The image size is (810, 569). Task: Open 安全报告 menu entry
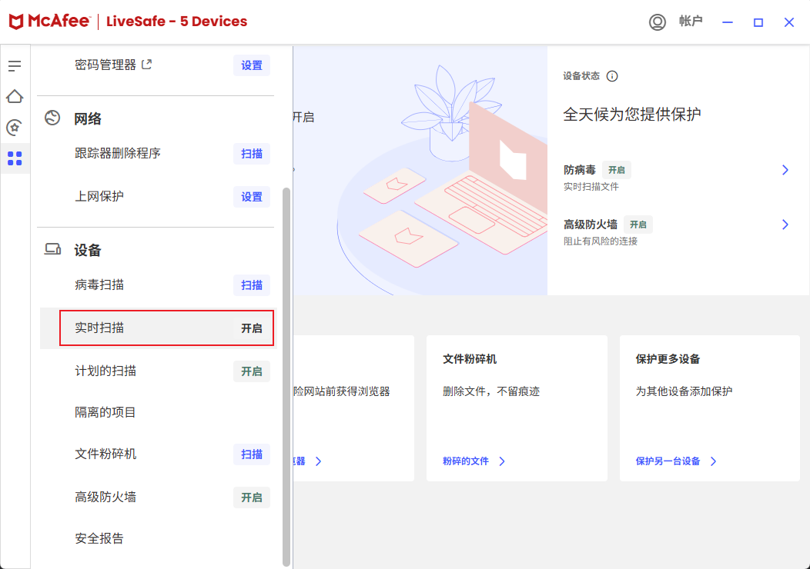(99, 538)
